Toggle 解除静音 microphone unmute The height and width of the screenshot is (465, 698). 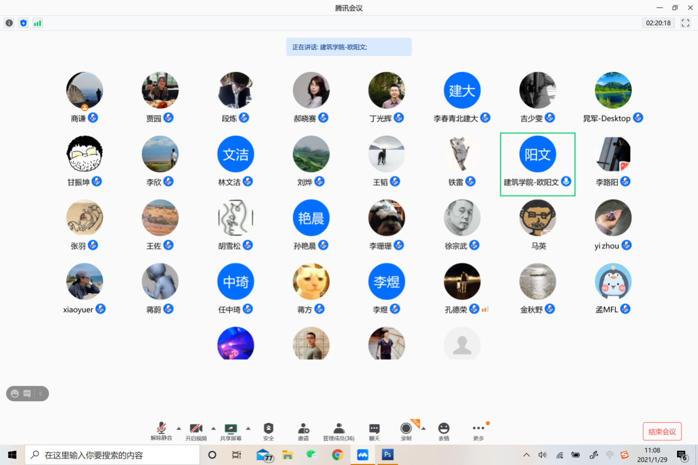click(x=162, y=431)
